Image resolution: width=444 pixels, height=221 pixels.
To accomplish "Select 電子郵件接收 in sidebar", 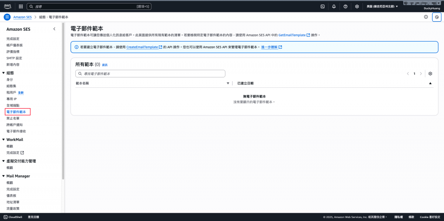I will click(16, 131).
